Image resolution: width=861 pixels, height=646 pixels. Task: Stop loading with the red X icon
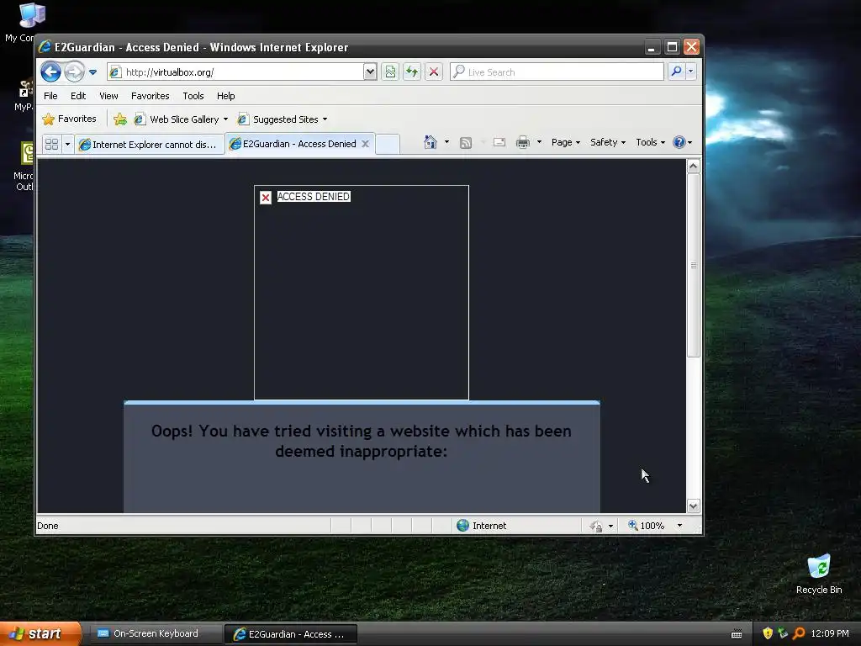[434, 72]
